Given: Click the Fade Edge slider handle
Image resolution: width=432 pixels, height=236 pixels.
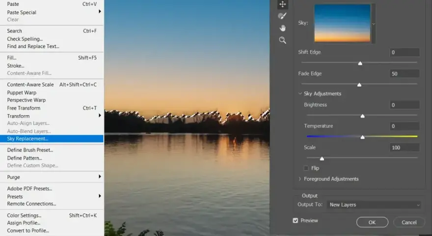Looking at the screenshot, I should [x=359, y=85].
